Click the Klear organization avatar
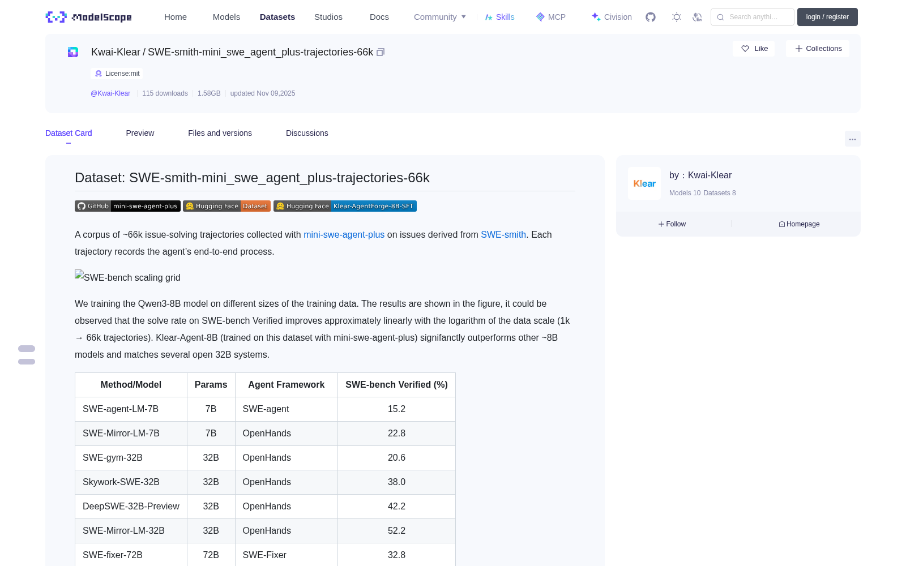906x566 pixels. 644,183
